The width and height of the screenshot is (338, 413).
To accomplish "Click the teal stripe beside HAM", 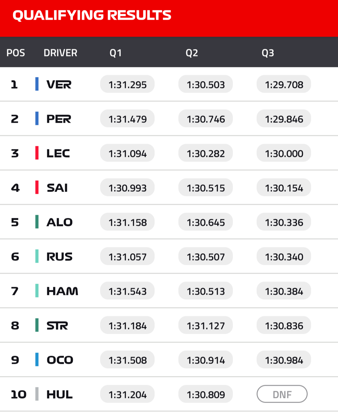I will pyautogui.click(x=37, y=291).
